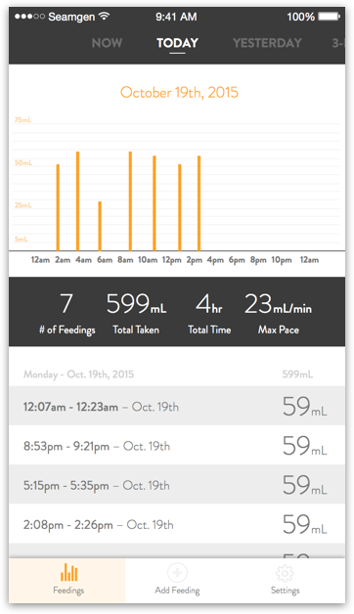354x614 pixels.
Task: Open the Settings gear icon
Action: (x=285, y=573)
